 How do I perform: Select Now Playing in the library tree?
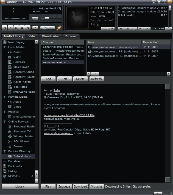16,42
